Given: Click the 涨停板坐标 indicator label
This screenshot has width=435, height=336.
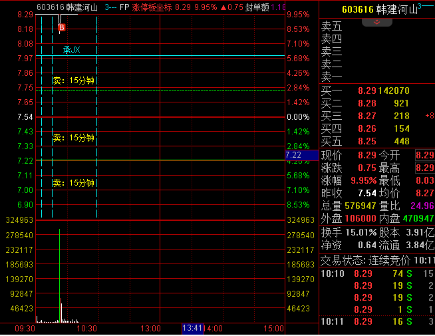Looking at the screenshot, I should tap(152, 7).
